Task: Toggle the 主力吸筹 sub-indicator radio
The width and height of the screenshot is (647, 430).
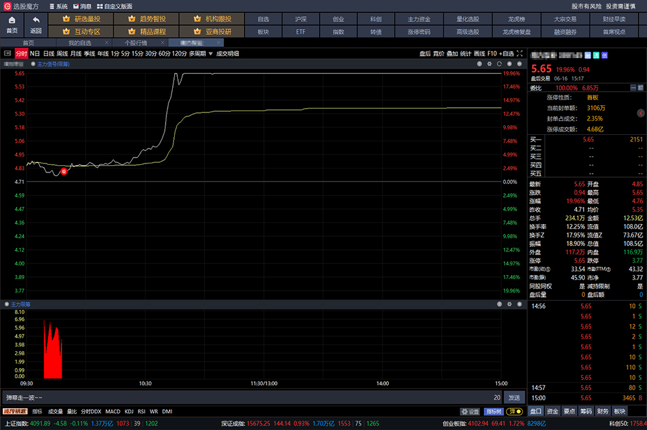Action: [6, 304]
